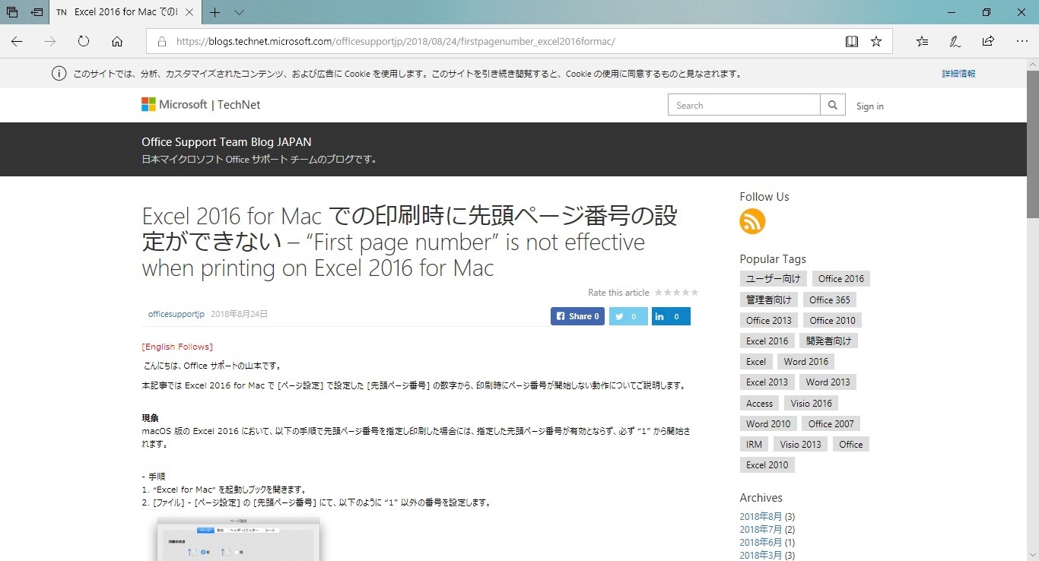Open the officesupportjp author link
The width and height of the screenshot is (1039, 561).
(176, 314)
